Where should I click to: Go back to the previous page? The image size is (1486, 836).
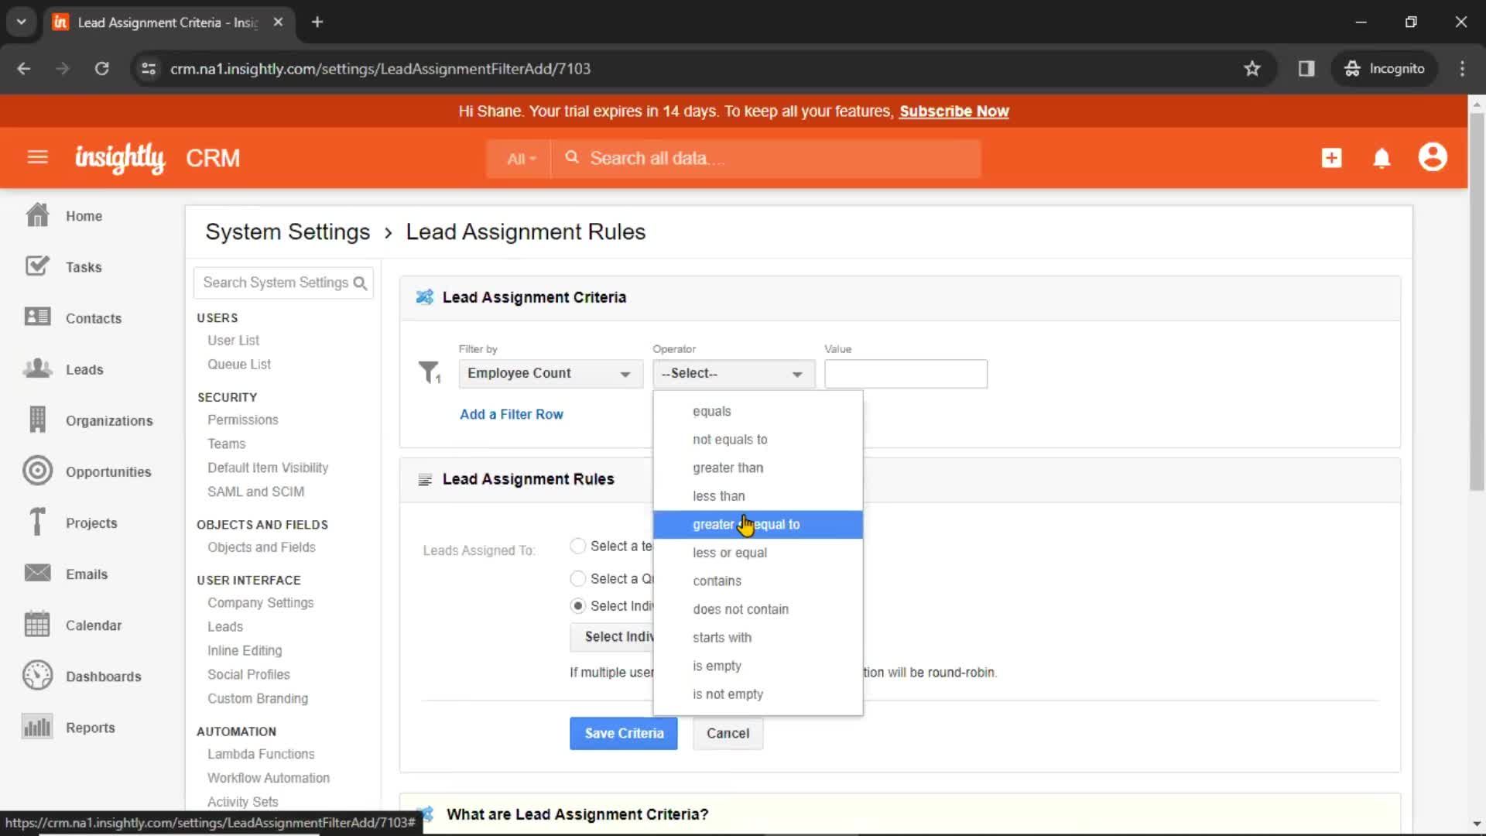click(24, 69)
